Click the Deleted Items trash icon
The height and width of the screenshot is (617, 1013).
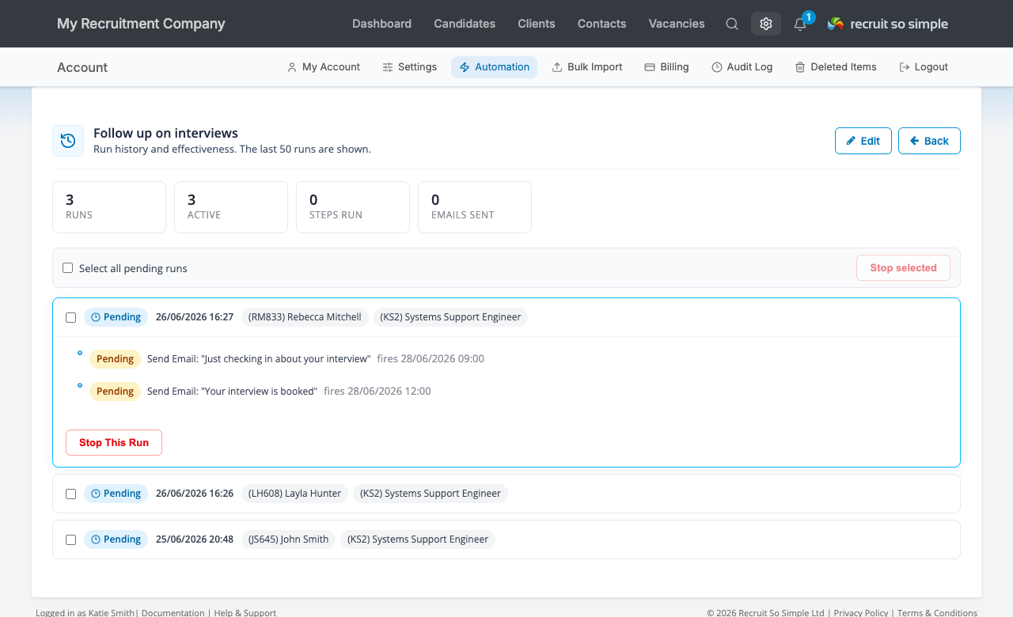pyautogui.click(x=800, y=67)
